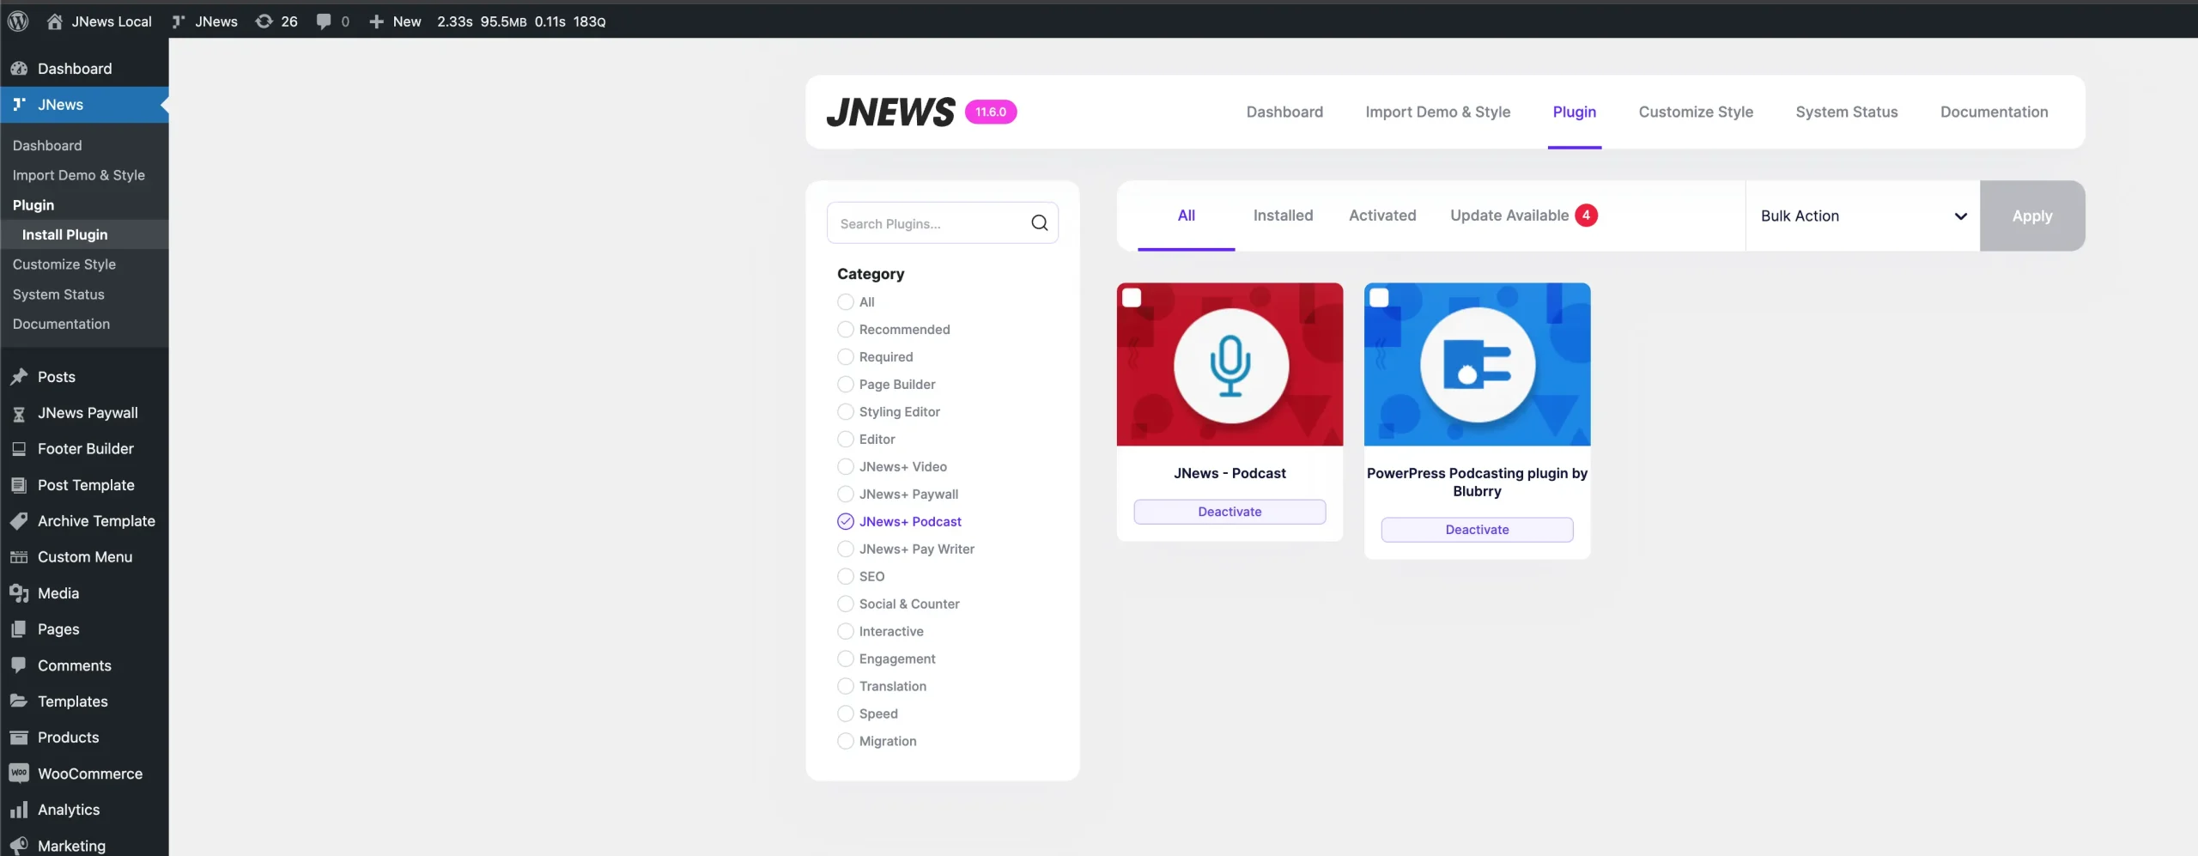The image size is (2198, 856).
Task: Click the WordPress logo icon in admin bar
Action: 18,21
